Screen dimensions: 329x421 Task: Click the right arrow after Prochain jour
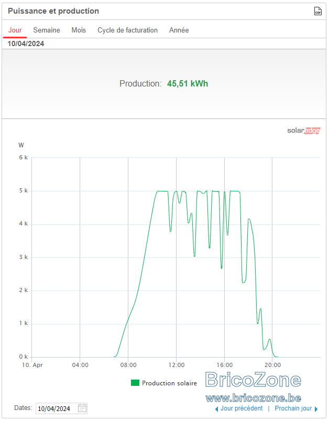click(x=316, y=409)
